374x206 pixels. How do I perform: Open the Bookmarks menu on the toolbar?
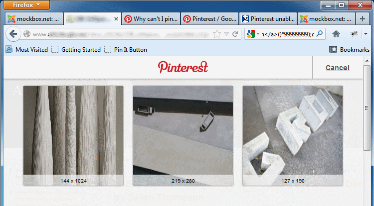(x=349, y=49)
